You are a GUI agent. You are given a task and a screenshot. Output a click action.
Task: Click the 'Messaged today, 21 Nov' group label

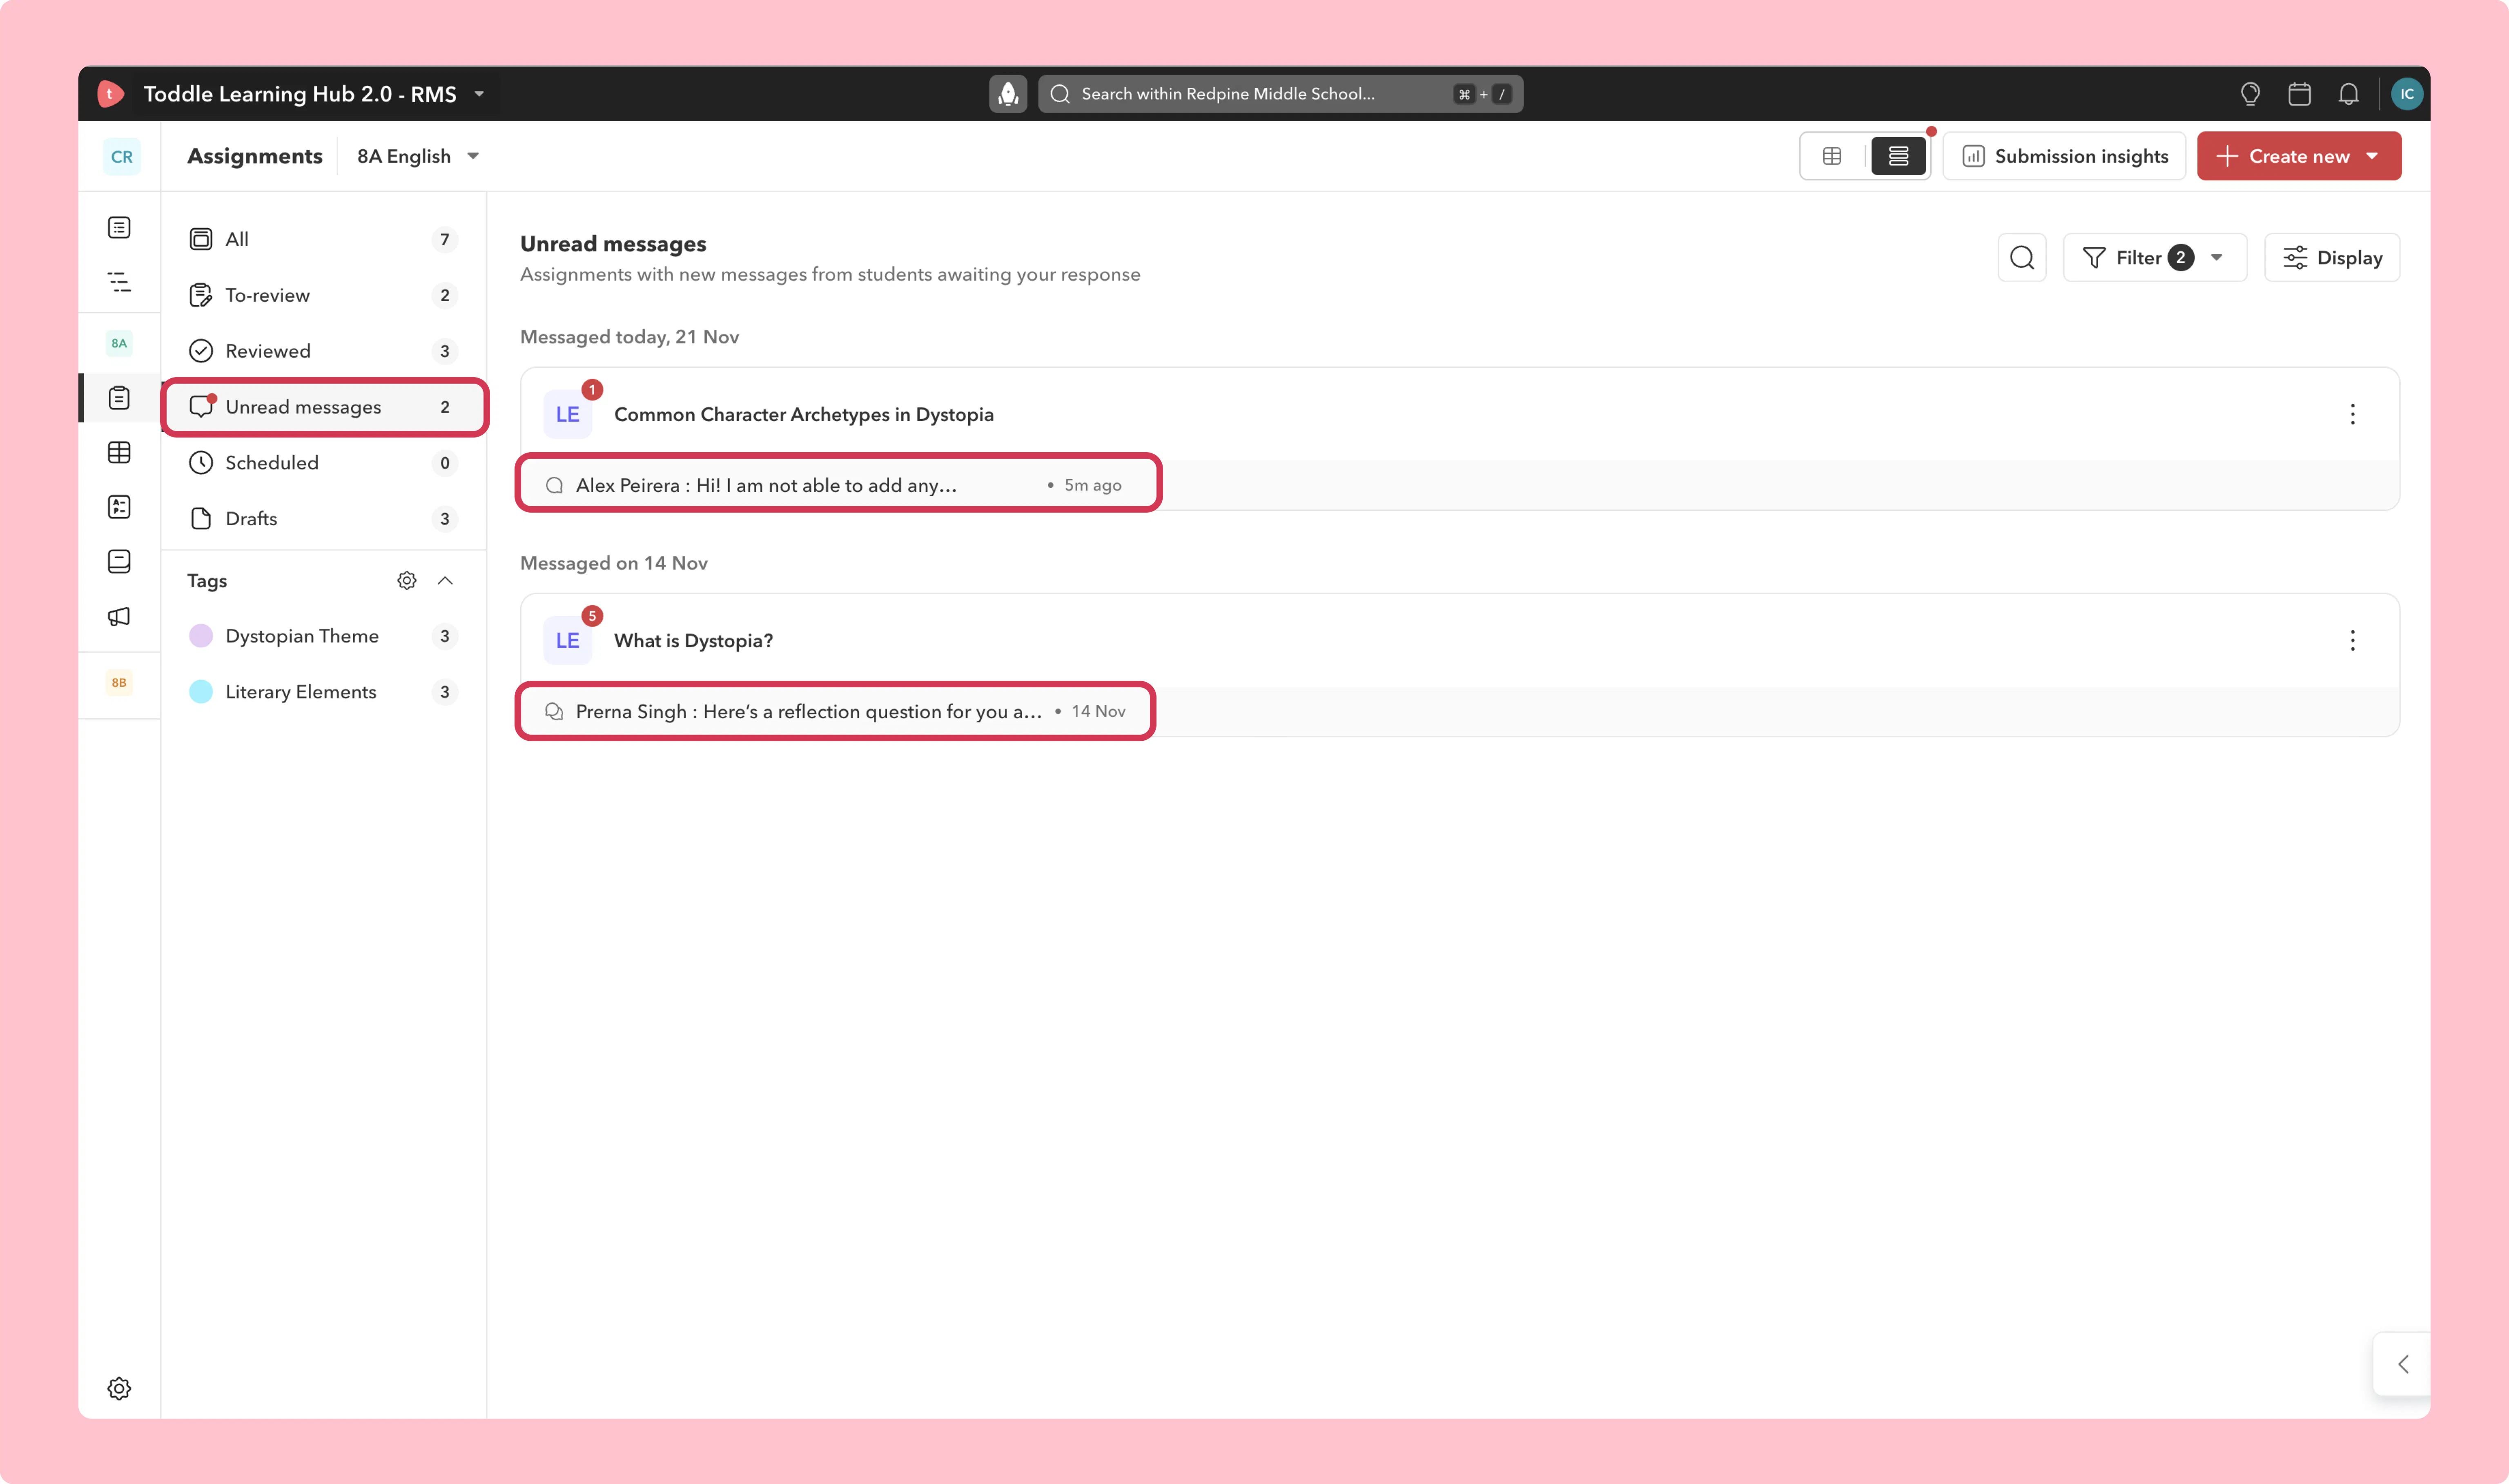tap(629, 337)
